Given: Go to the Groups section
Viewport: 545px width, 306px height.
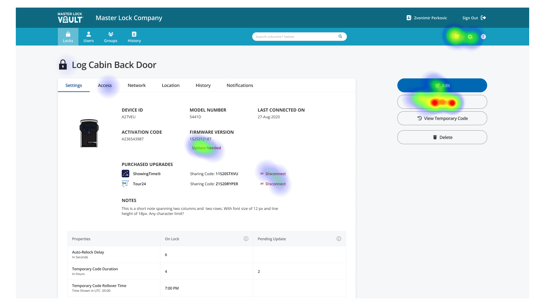Looking at the screenshot, I should 111,37.
